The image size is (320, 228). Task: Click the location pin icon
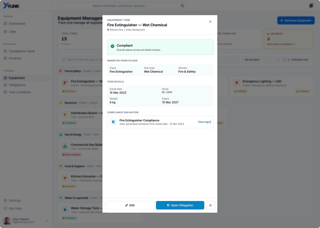click(x=108, y=30)
